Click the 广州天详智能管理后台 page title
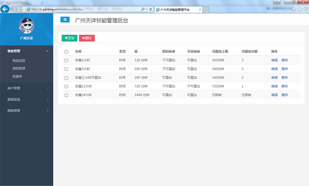This screenshot has height=186, width=309. pos(102,20)
